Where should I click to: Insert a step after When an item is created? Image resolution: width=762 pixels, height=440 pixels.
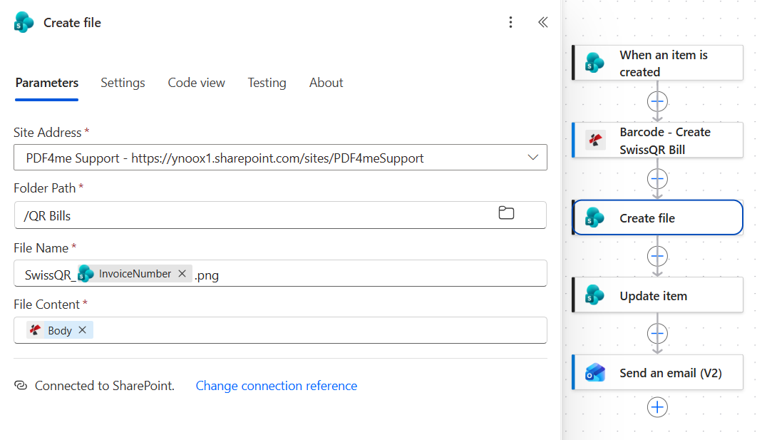pyautogui.click(x=657, y=101)
